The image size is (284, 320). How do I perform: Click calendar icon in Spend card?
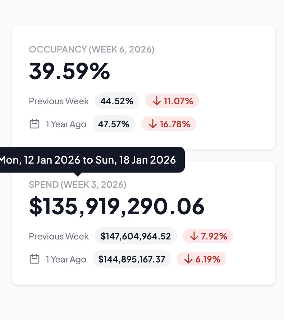34,259
